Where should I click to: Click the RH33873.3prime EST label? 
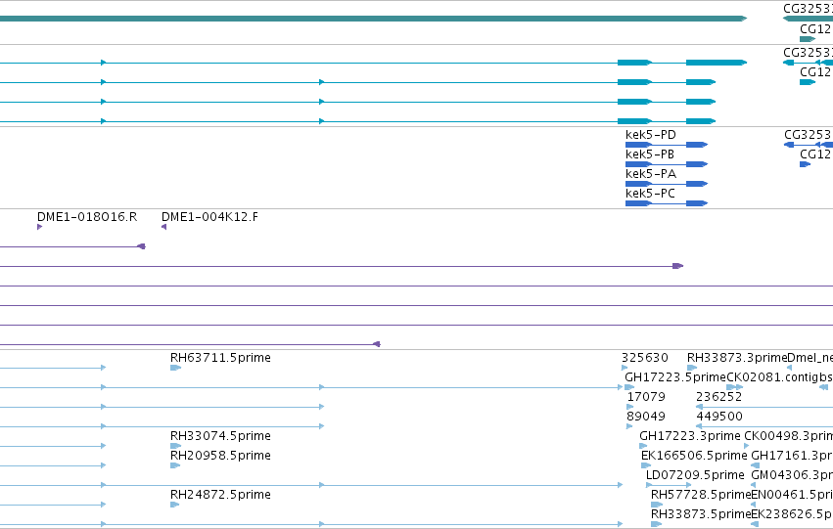(737, 358)
